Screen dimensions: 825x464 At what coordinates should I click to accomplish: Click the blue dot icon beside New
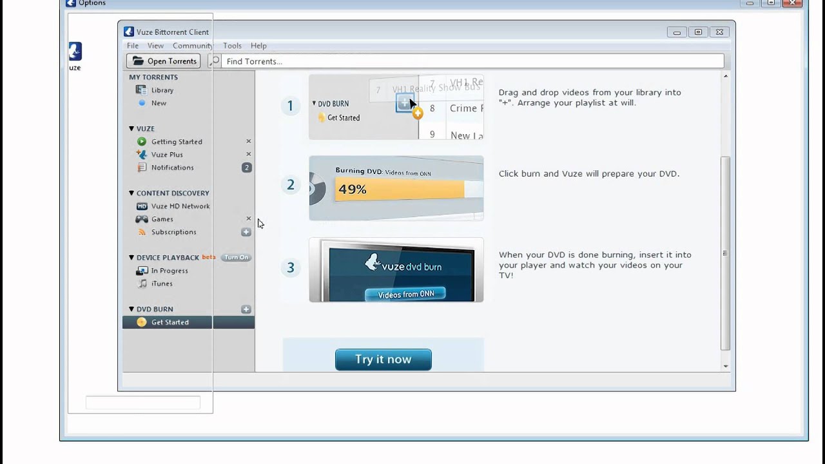coord(142,103)
